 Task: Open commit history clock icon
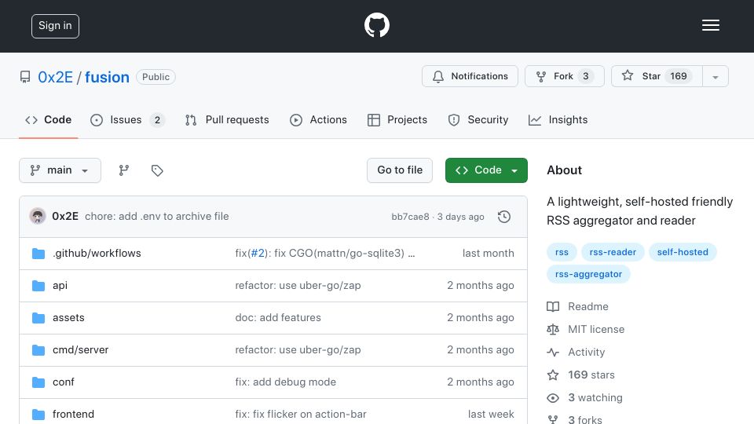[504, 217]
